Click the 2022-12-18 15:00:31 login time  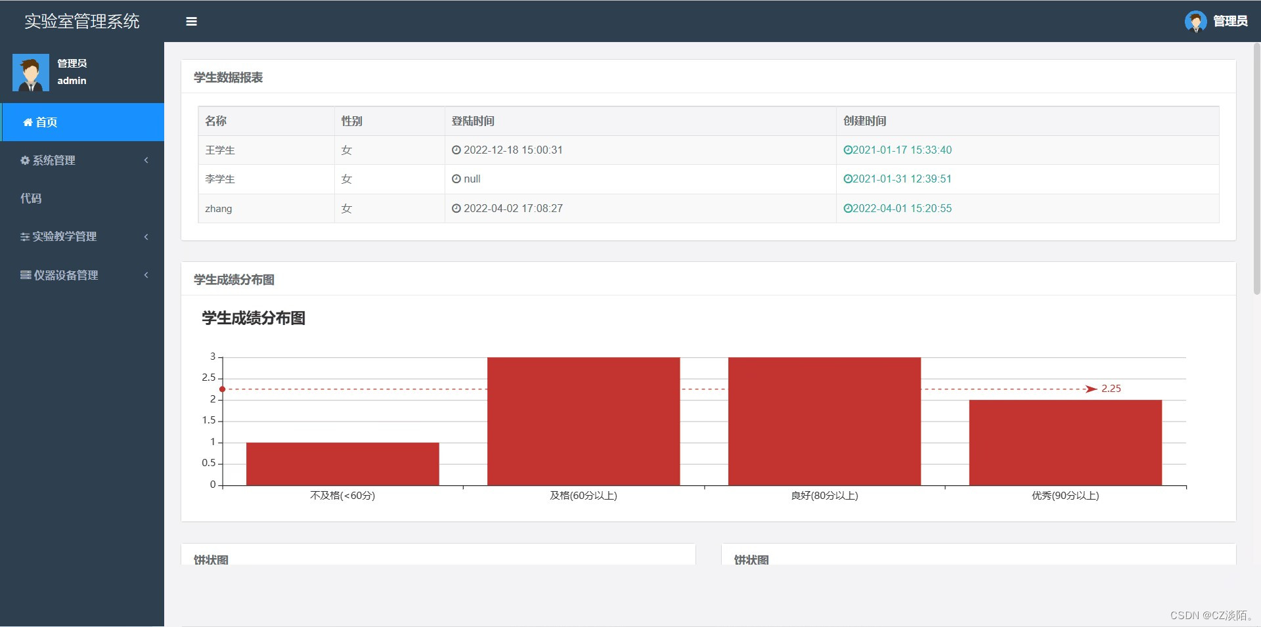(x=513, y=150)
